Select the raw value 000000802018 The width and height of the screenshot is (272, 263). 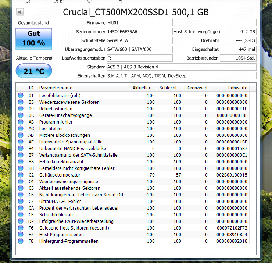click(232, 241)
